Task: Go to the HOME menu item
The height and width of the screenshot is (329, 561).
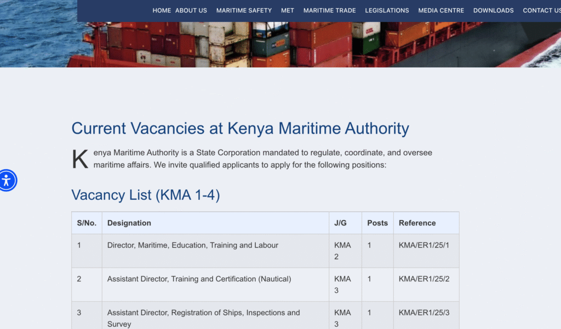Action: (162, 11)
